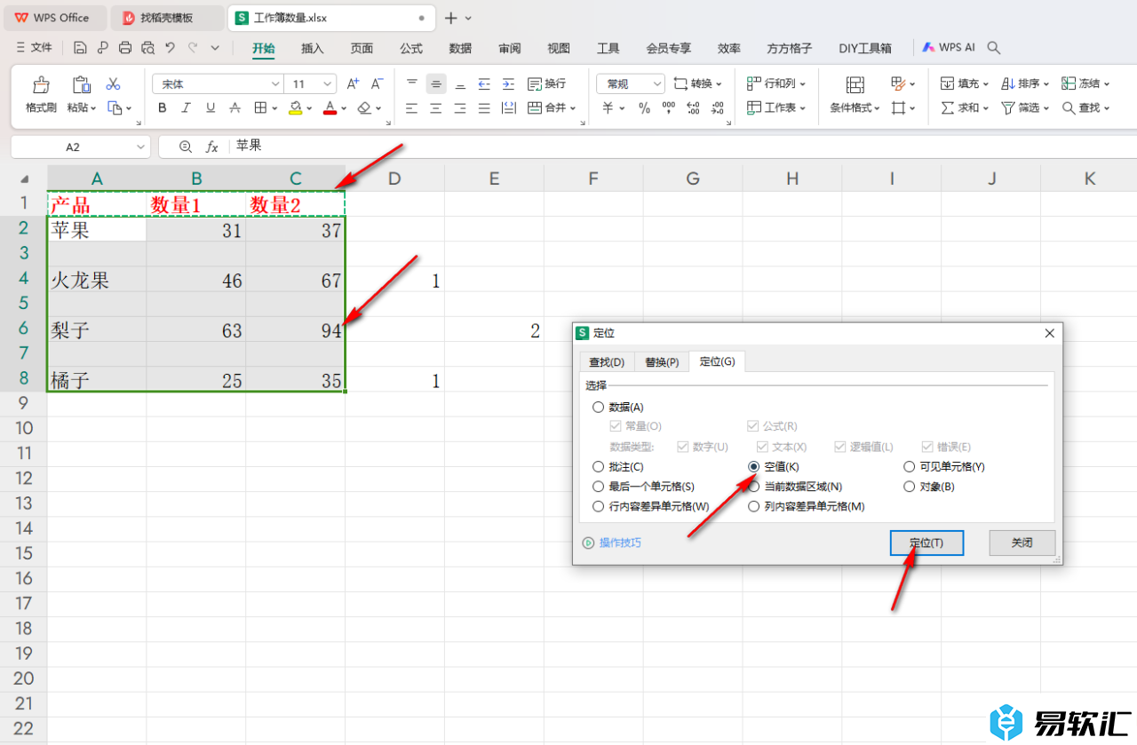Open the number format 常规 dropdown
Image resolution: width=1137 pixels, height=745 pixels.
657,84
